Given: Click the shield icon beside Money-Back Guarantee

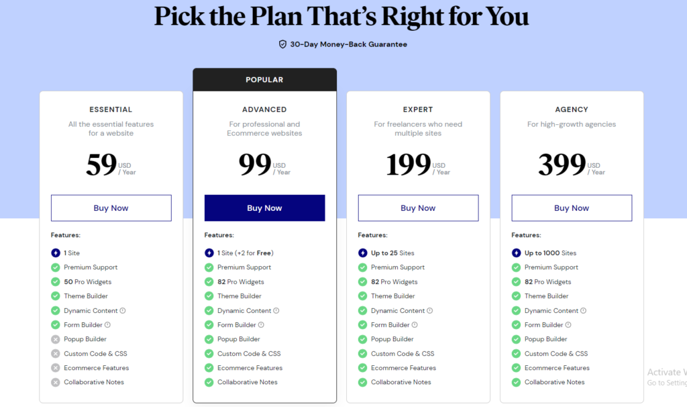Looking at the screenshot, I should (x=282, y=44).
